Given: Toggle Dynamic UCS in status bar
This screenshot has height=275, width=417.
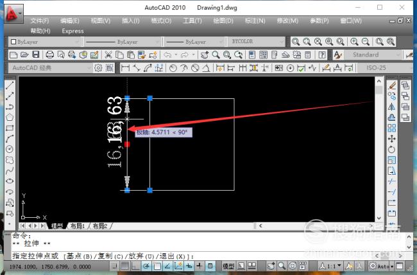Looking at the screenshot, I should pos(178,266).
